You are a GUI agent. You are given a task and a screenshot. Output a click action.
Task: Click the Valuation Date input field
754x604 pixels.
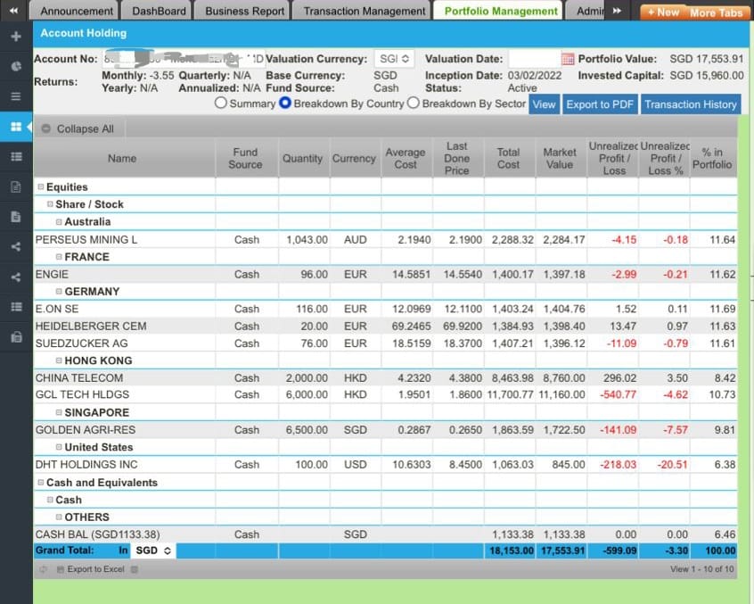[534, 59]
